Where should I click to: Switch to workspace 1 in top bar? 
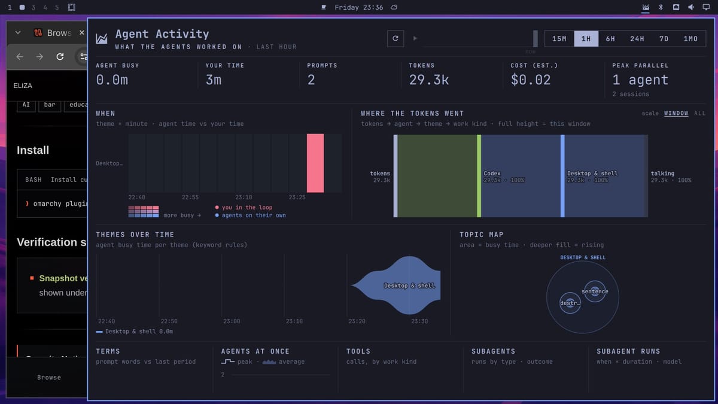pyautogui.click(x=9, y=7)
